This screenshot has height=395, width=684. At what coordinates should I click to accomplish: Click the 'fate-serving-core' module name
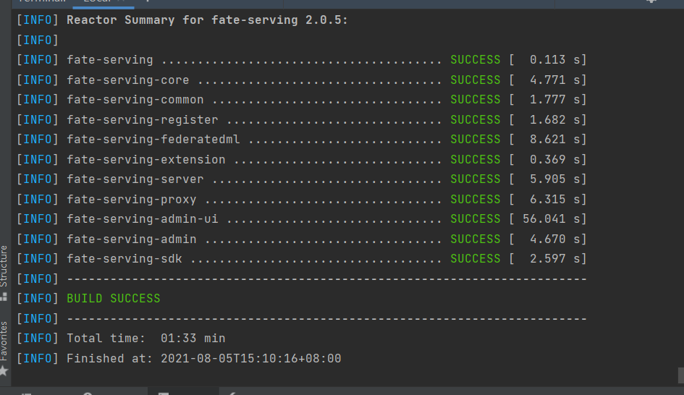(x=128, y=80)
